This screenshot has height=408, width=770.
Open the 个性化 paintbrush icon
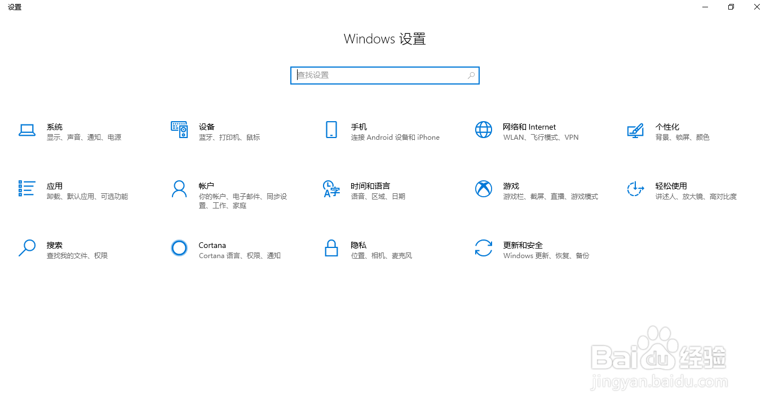pos(635,131)
